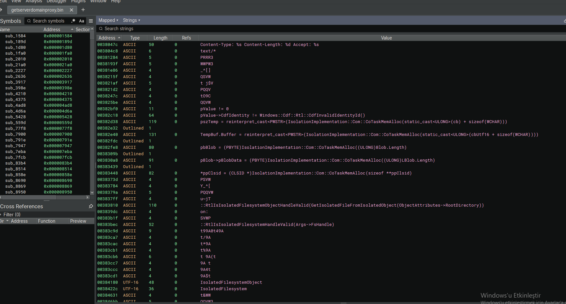566x304 pixels.
Task: Select string 'pbBlob = (PBYTE)IsolationImplementation'
Action: pyautogui.click(x=304, y=148)
